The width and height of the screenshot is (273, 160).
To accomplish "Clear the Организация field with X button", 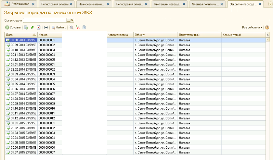I will tap(72, 21).
